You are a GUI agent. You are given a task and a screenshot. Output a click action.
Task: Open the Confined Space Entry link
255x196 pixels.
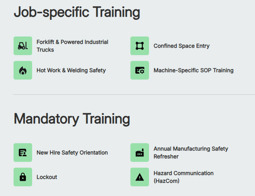point(181,46)
